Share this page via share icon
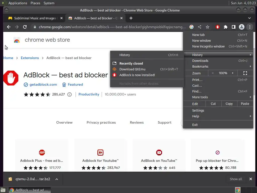Image resolution: width=257 pixels, height=193 pixels. pos(200,27)
